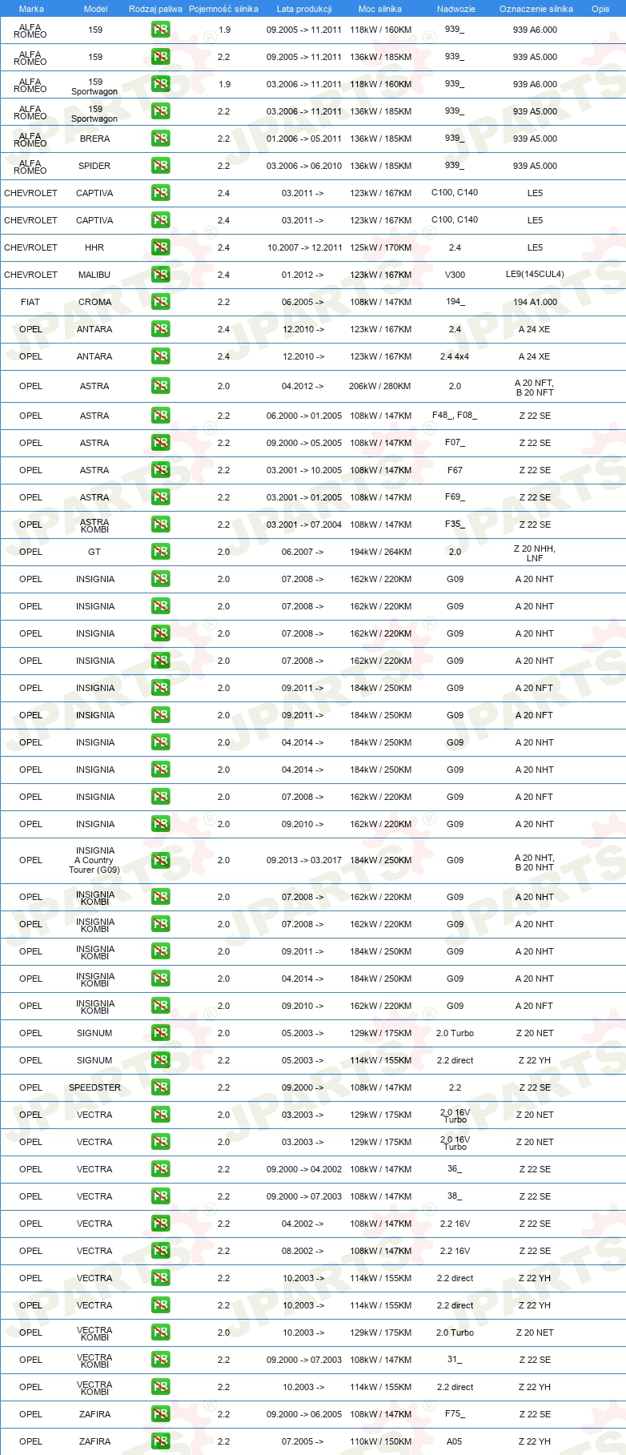Image resolution: width=626 pixels, height=1455 pixels.
Task: Select the Z 20 NHH, LNF engine cell
Action: tap(535, 553)
